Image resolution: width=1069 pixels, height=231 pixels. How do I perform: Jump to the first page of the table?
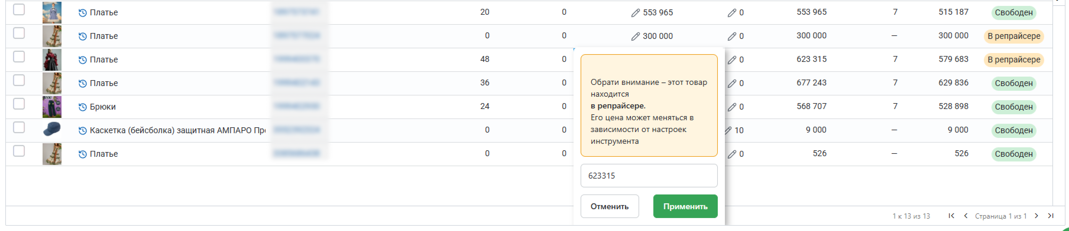(951, 216)
